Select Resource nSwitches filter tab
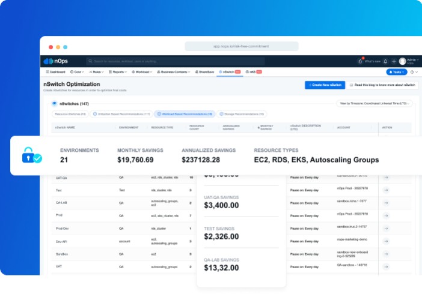The image size is (422, 300). pos(70,114)
